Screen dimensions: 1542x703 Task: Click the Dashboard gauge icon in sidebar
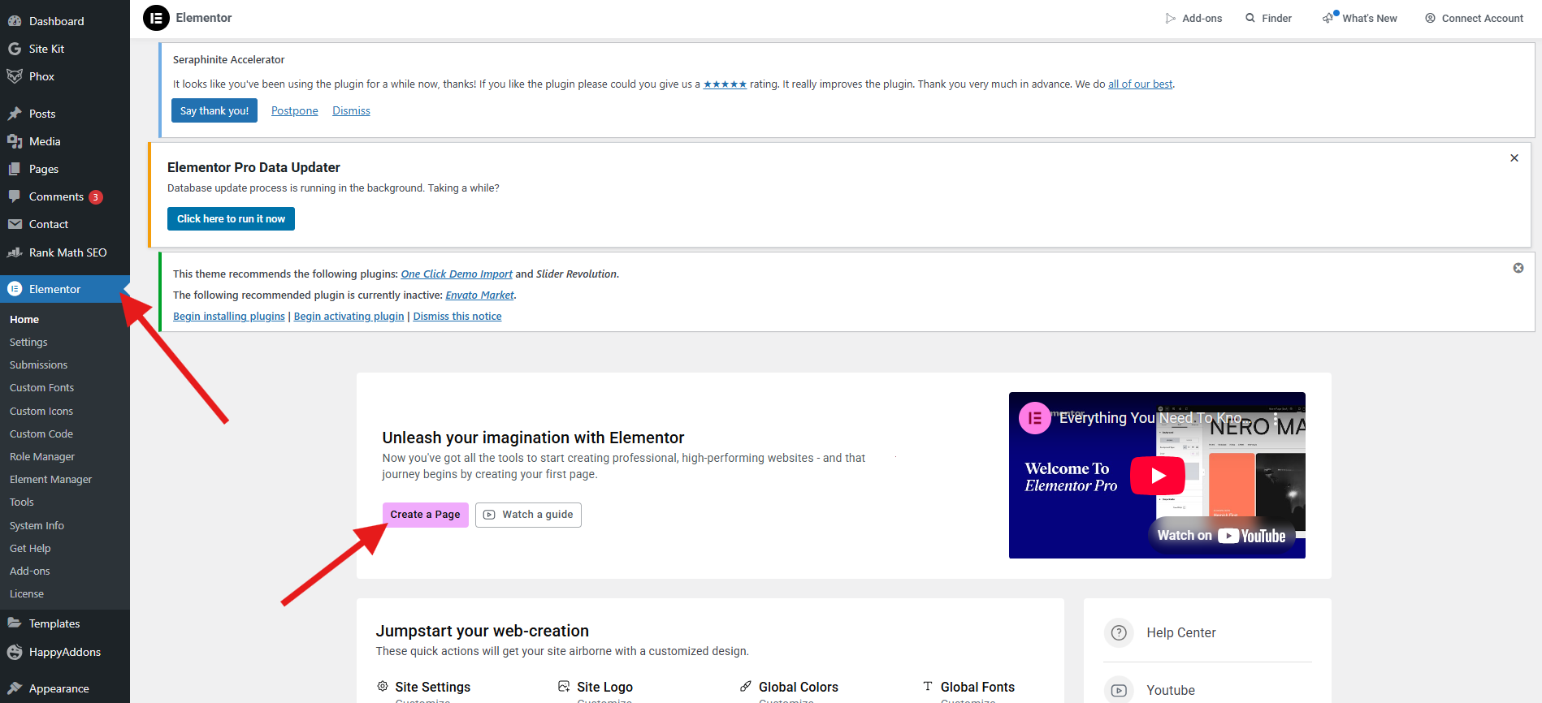click(x=15, y=21)
